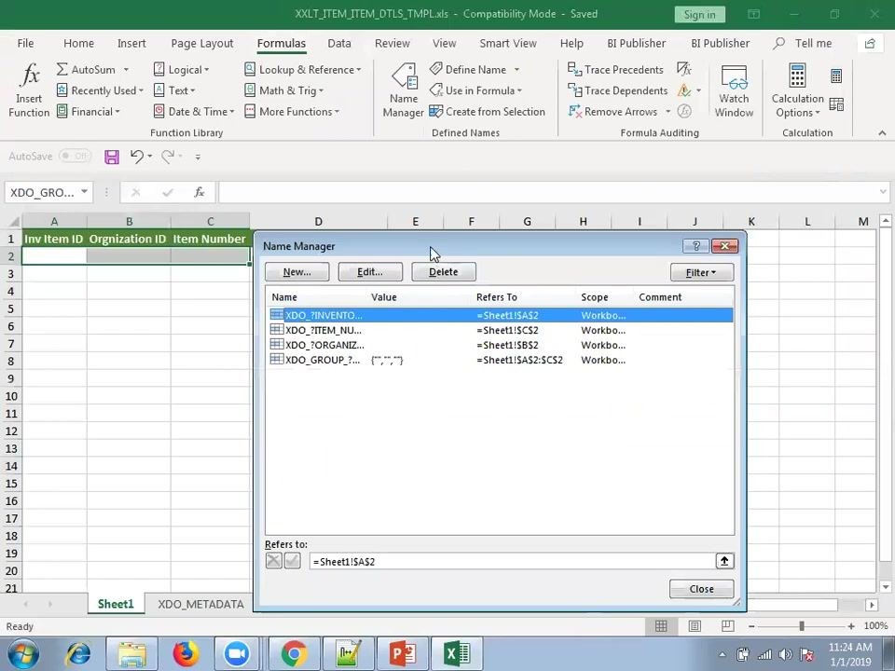Open the Watch Window
Viewport: 895px width, 671px height.
734,89
